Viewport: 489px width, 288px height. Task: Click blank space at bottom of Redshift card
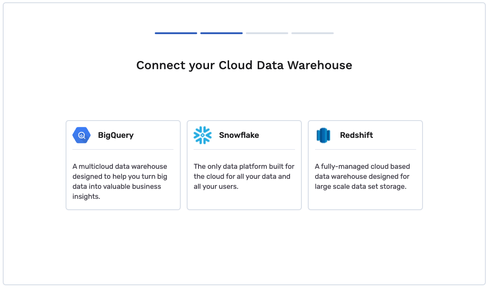click(365, 200)
